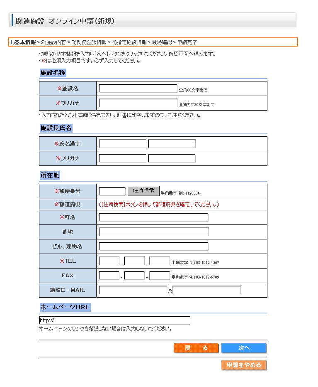Click the 郵便番号 input field
Screen dimensions: 318x387
[112, 191]
